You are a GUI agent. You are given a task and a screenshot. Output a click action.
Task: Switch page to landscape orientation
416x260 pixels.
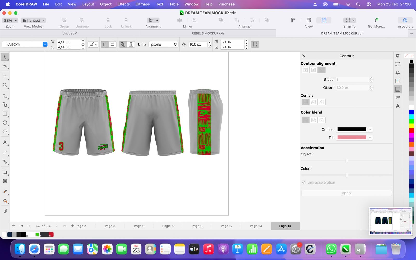coord(113,44)
